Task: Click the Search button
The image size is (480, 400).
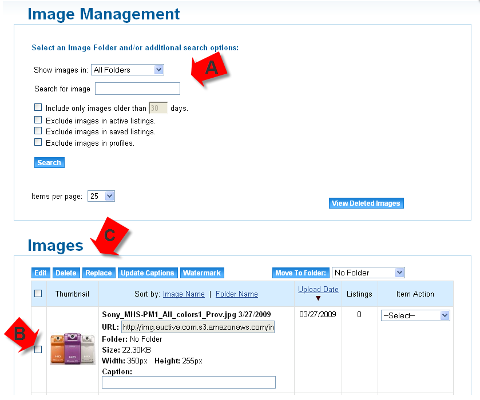Action: [49, 162]
